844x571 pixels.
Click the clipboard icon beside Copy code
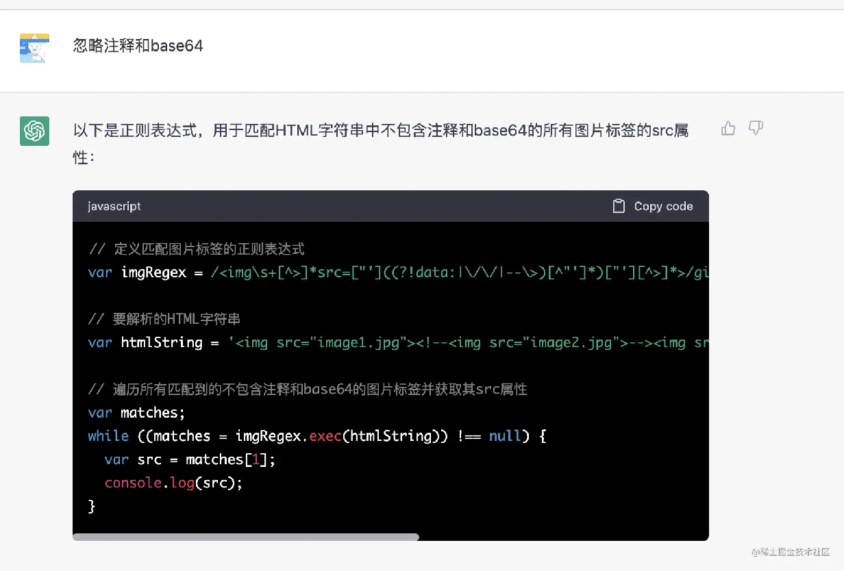(x=619, y=205)
